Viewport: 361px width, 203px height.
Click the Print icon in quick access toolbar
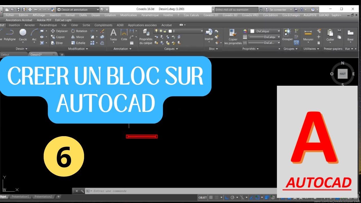pos(30,9)
